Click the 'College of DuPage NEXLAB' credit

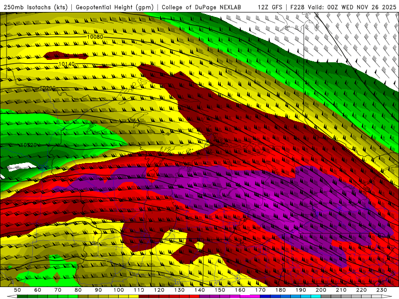point(201,7)
